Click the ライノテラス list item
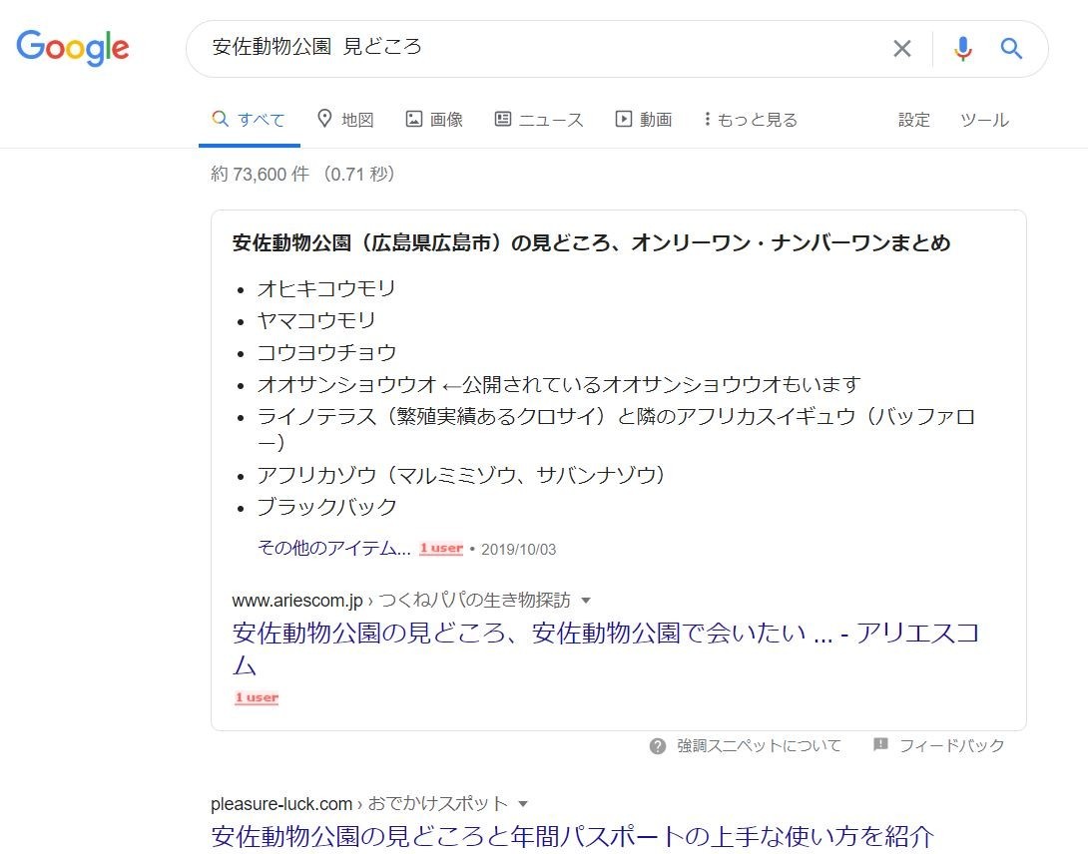Viewport: 1088px width, 854px height. coord(616,429)
